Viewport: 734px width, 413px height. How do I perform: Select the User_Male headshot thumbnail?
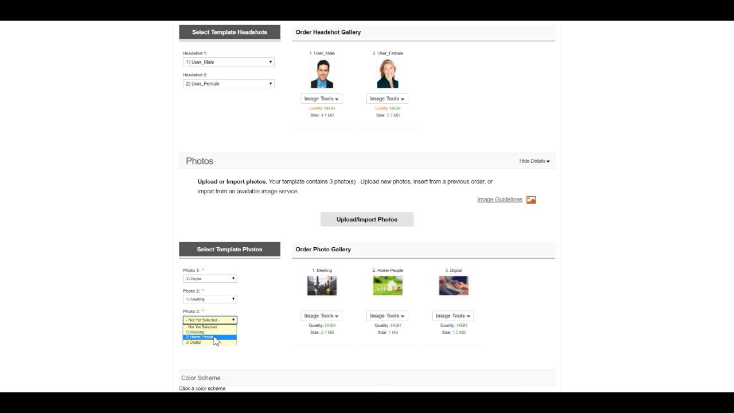coord(322,74)
